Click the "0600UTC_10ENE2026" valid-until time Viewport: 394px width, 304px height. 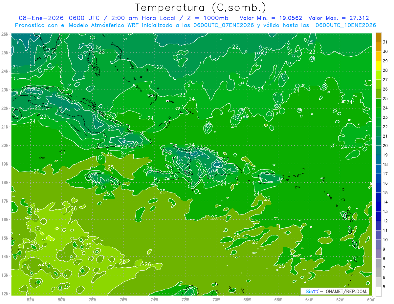(345, 25)
